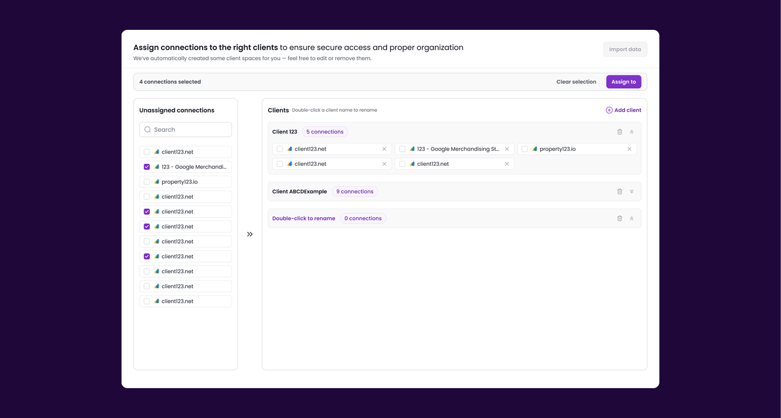Screen dimensions: 781x418
Task: Click trash icon on the 0 connections client
Action: 620,218
